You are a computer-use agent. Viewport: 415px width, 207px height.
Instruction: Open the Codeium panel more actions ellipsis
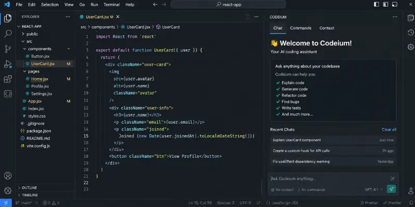(395, 17)
